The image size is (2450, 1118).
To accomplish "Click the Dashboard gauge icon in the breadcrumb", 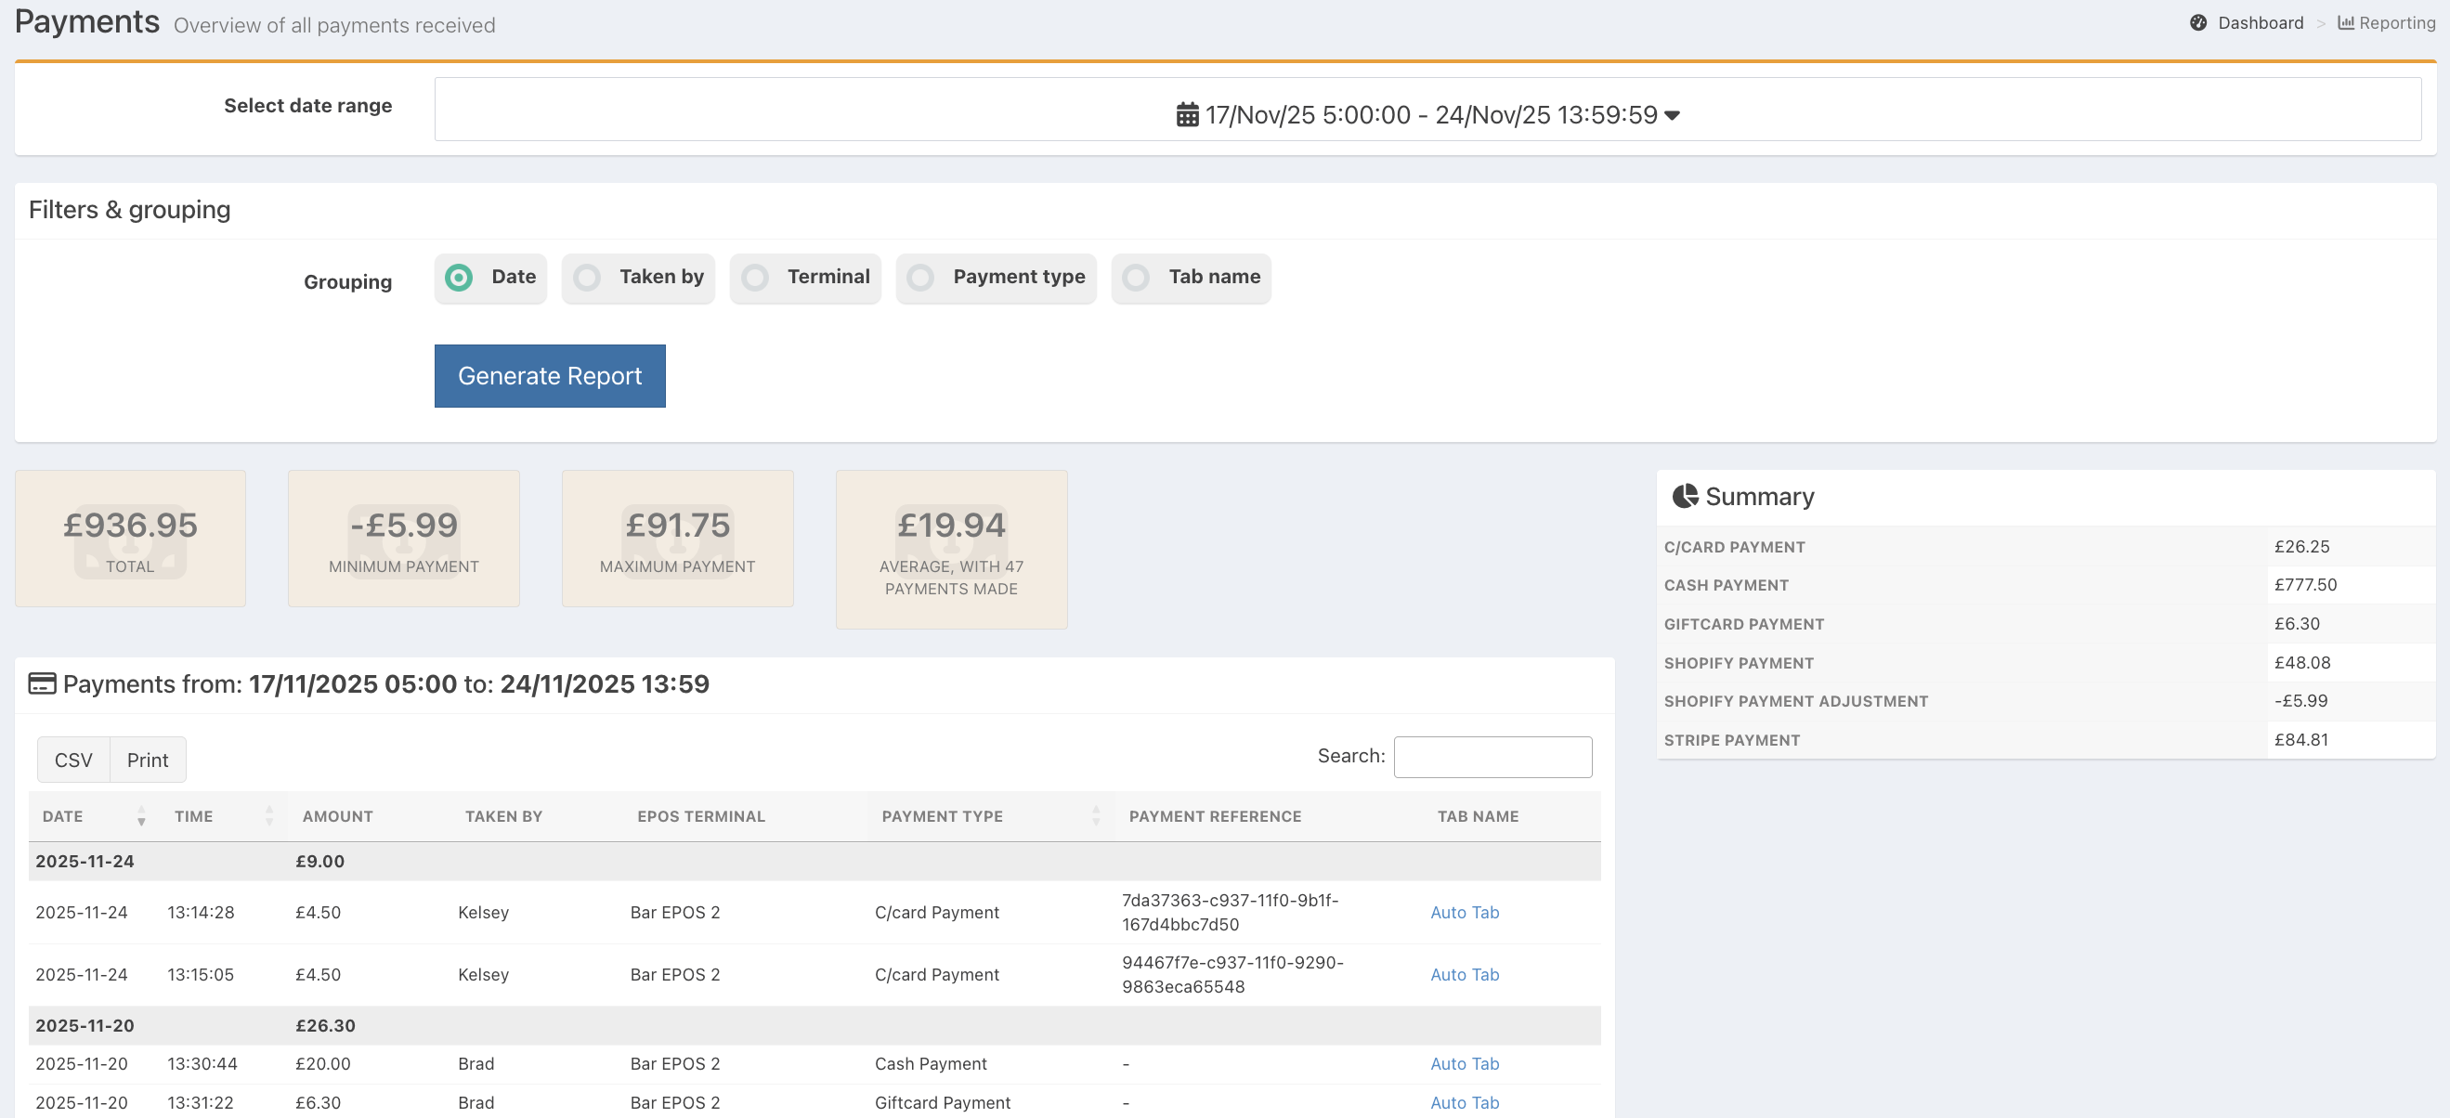I will pyautogui.click(x=2198, y=23).
